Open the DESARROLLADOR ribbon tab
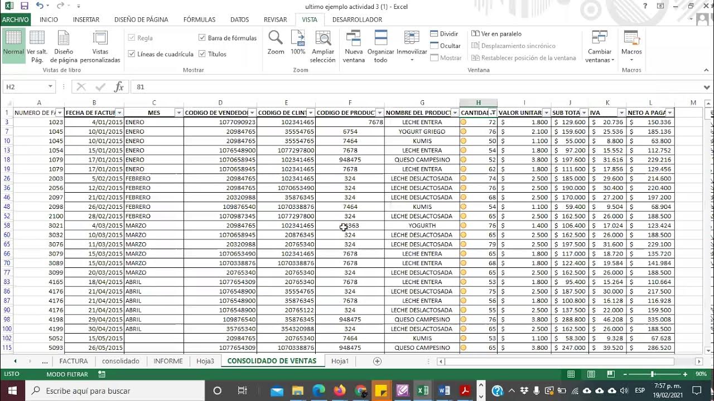The image size is (714, 401). coord(357,19)
